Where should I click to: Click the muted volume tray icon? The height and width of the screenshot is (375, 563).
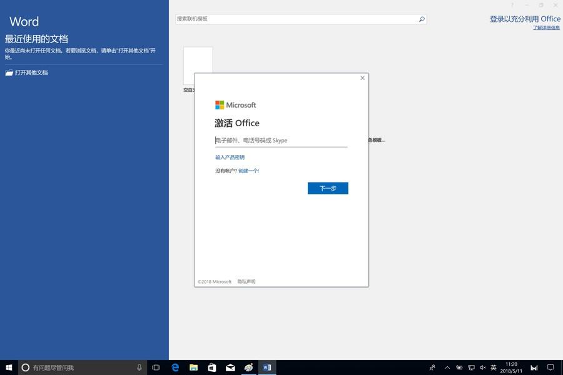(483, 367)
